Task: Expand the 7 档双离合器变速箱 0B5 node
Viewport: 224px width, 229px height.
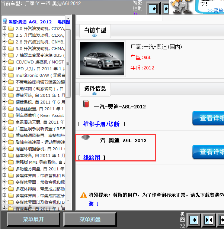Action: (4, 55)
